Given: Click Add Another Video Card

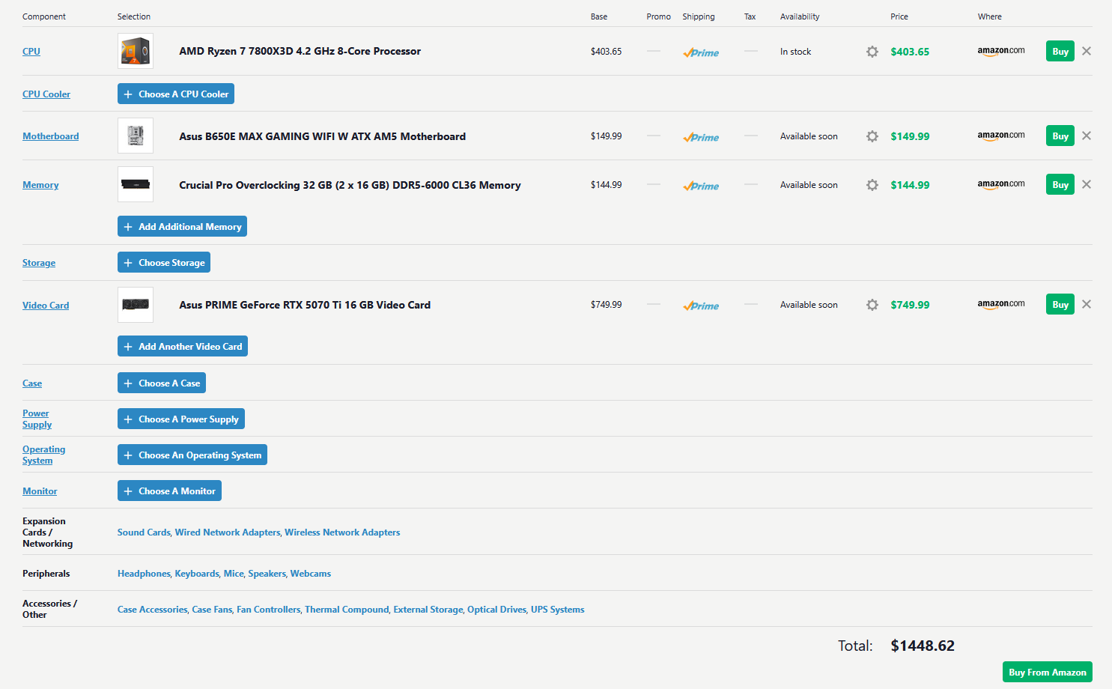Looking at the screenshot, I should tap(183, 346).
